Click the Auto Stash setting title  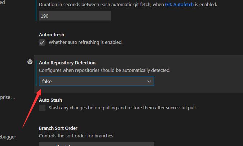tap(50, 100)
